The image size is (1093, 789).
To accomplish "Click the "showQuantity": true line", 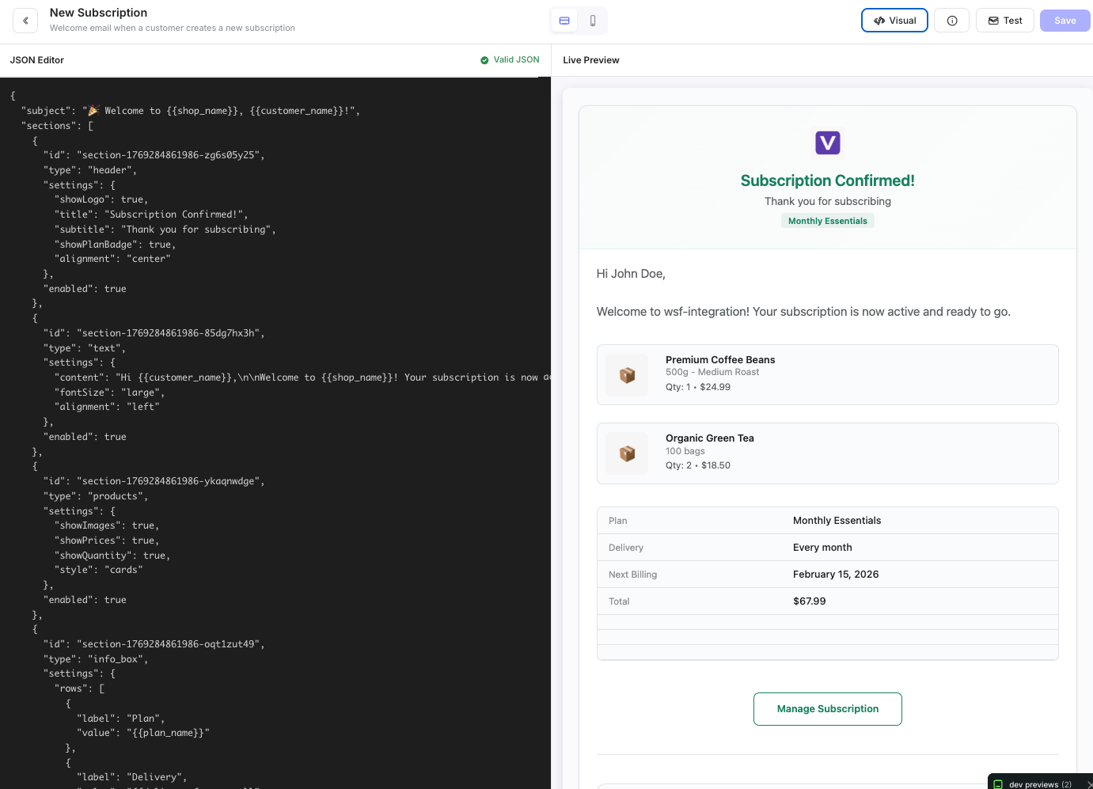I will pos(112,556).
